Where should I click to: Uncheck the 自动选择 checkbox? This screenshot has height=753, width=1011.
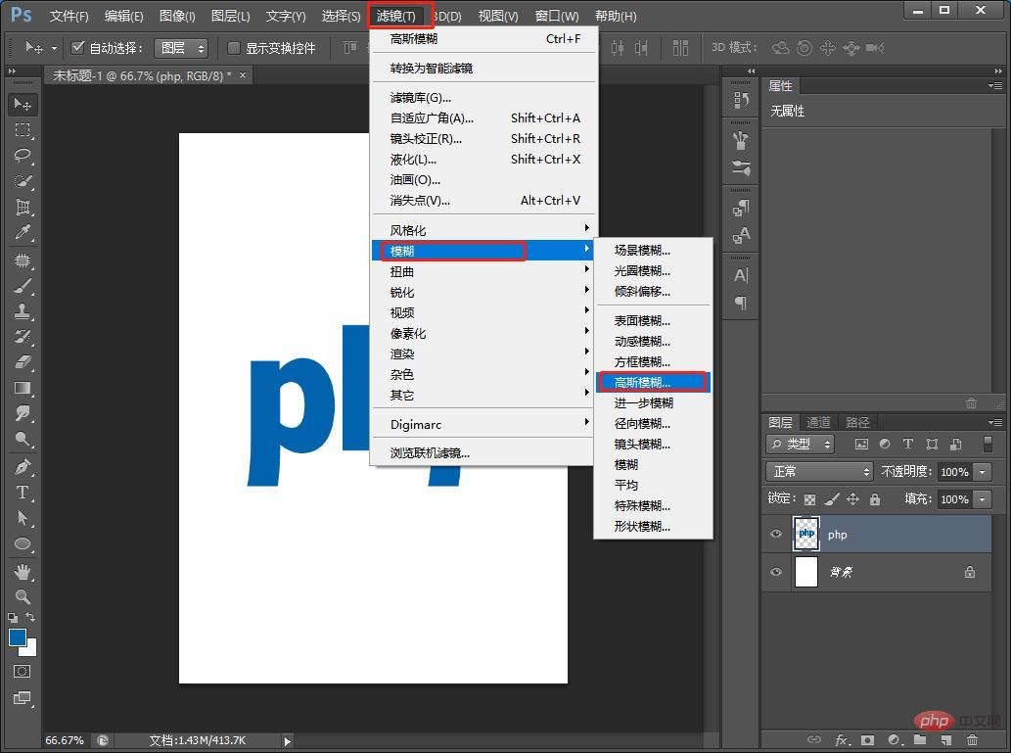click(78, 46)
